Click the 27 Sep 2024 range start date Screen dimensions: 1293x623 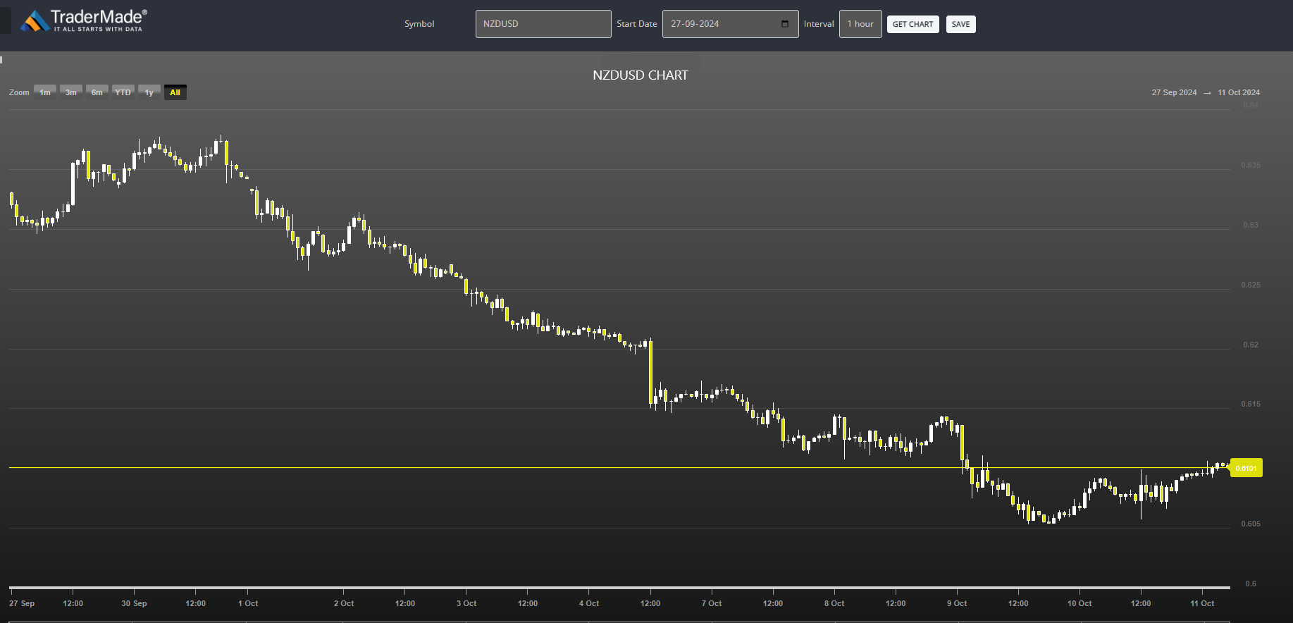coord(1174,92)
